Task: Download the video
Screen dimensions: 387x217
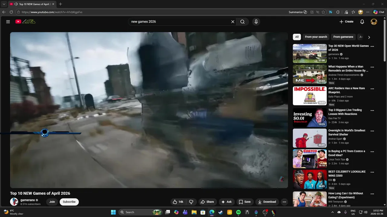Action: point(267,202)
